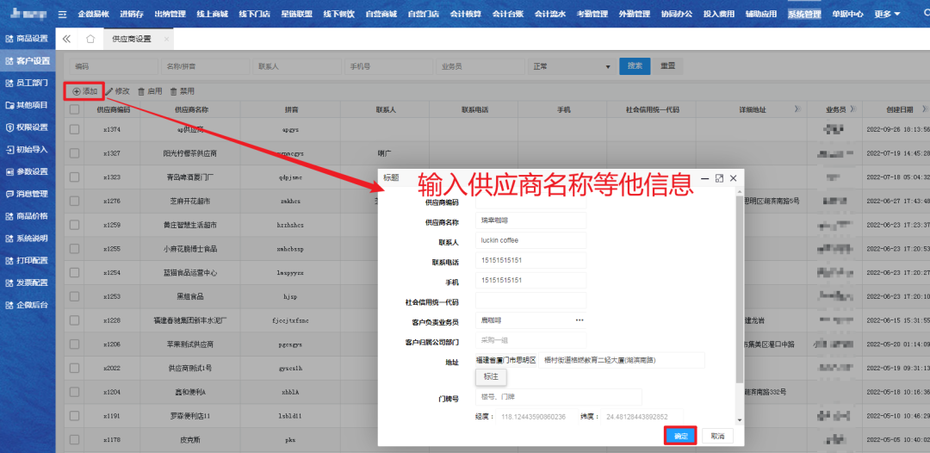
Task: Click the 确定 confirm button
Action: click(x=680, y=436)
